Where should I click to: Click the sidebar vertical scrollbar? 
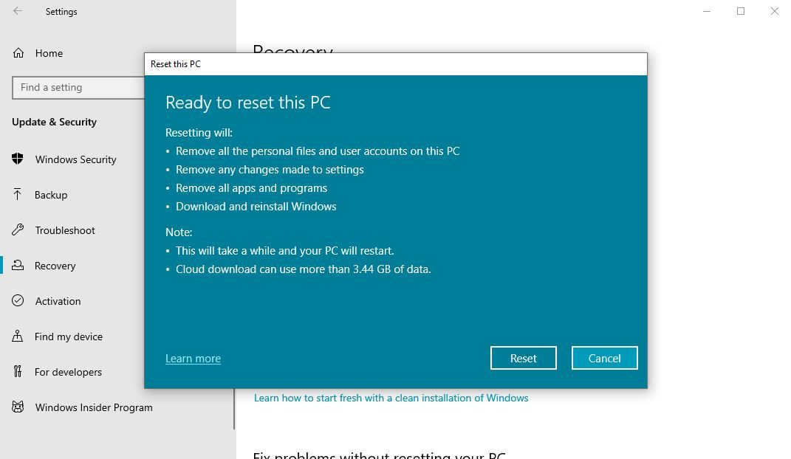(234, 408)
